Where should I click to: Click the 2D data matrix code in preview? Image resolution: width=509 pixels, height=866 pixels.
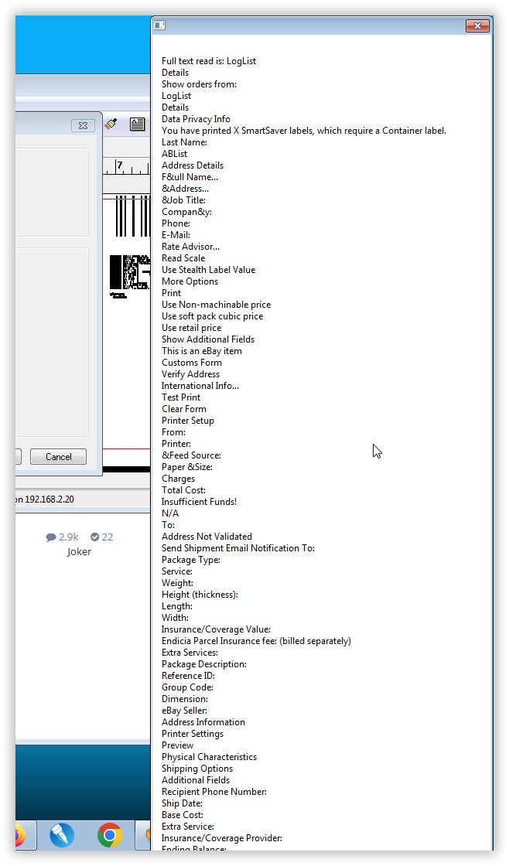pos(130,271)
